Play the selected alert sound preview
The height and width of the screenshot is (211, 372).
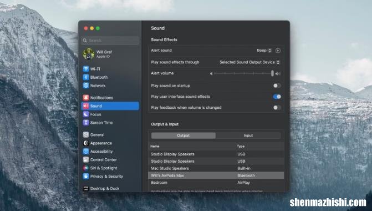(x=278, y=51)
